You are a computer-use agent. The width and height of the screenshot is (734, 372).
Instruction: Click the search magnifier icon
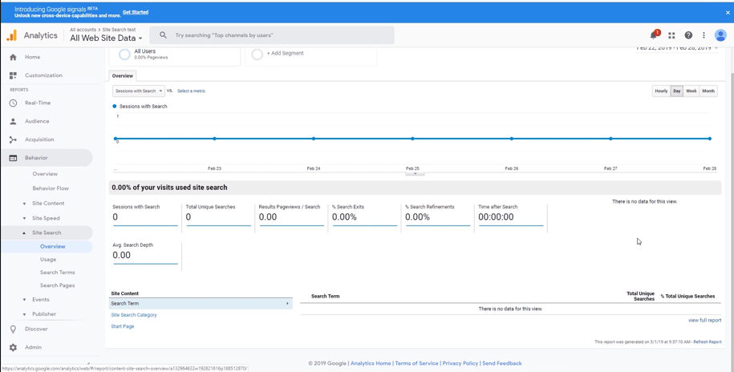click(163, 35)
